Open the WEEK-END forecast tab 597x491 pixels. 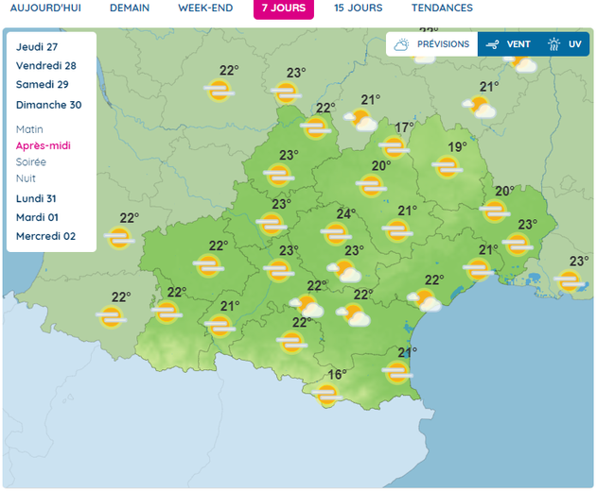[x=205, y=8]
